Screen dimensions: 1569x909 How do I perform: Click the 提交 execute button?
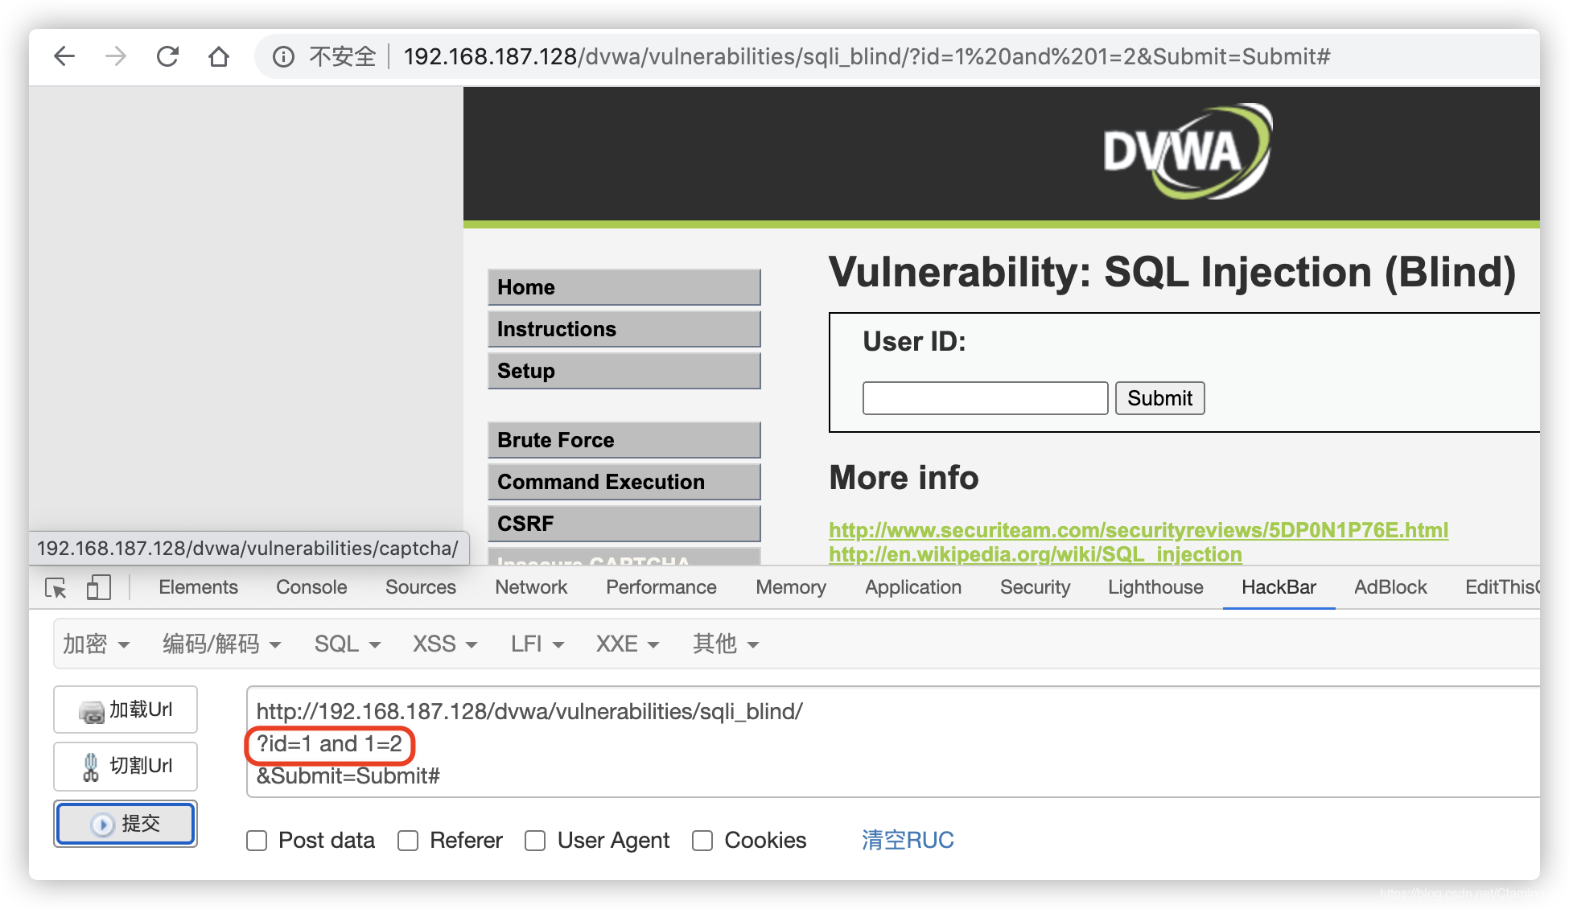pos(126,824)
